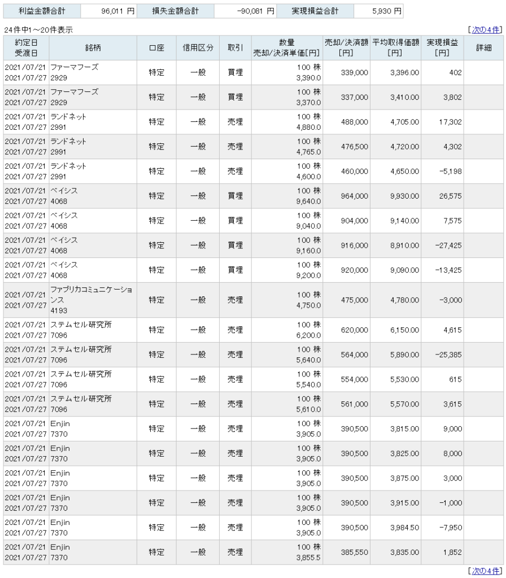
Task: Select the 取引 column header
Action: (x=235, y=48)
